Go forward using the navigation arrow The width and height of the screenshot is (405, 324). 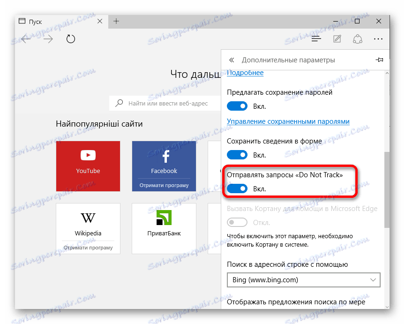tap(48, 39)
